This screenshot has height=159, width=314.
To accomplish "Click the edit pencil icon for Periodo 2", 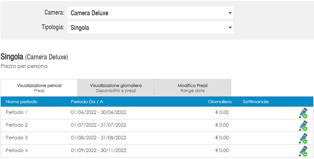I will [x=303, y=126].
